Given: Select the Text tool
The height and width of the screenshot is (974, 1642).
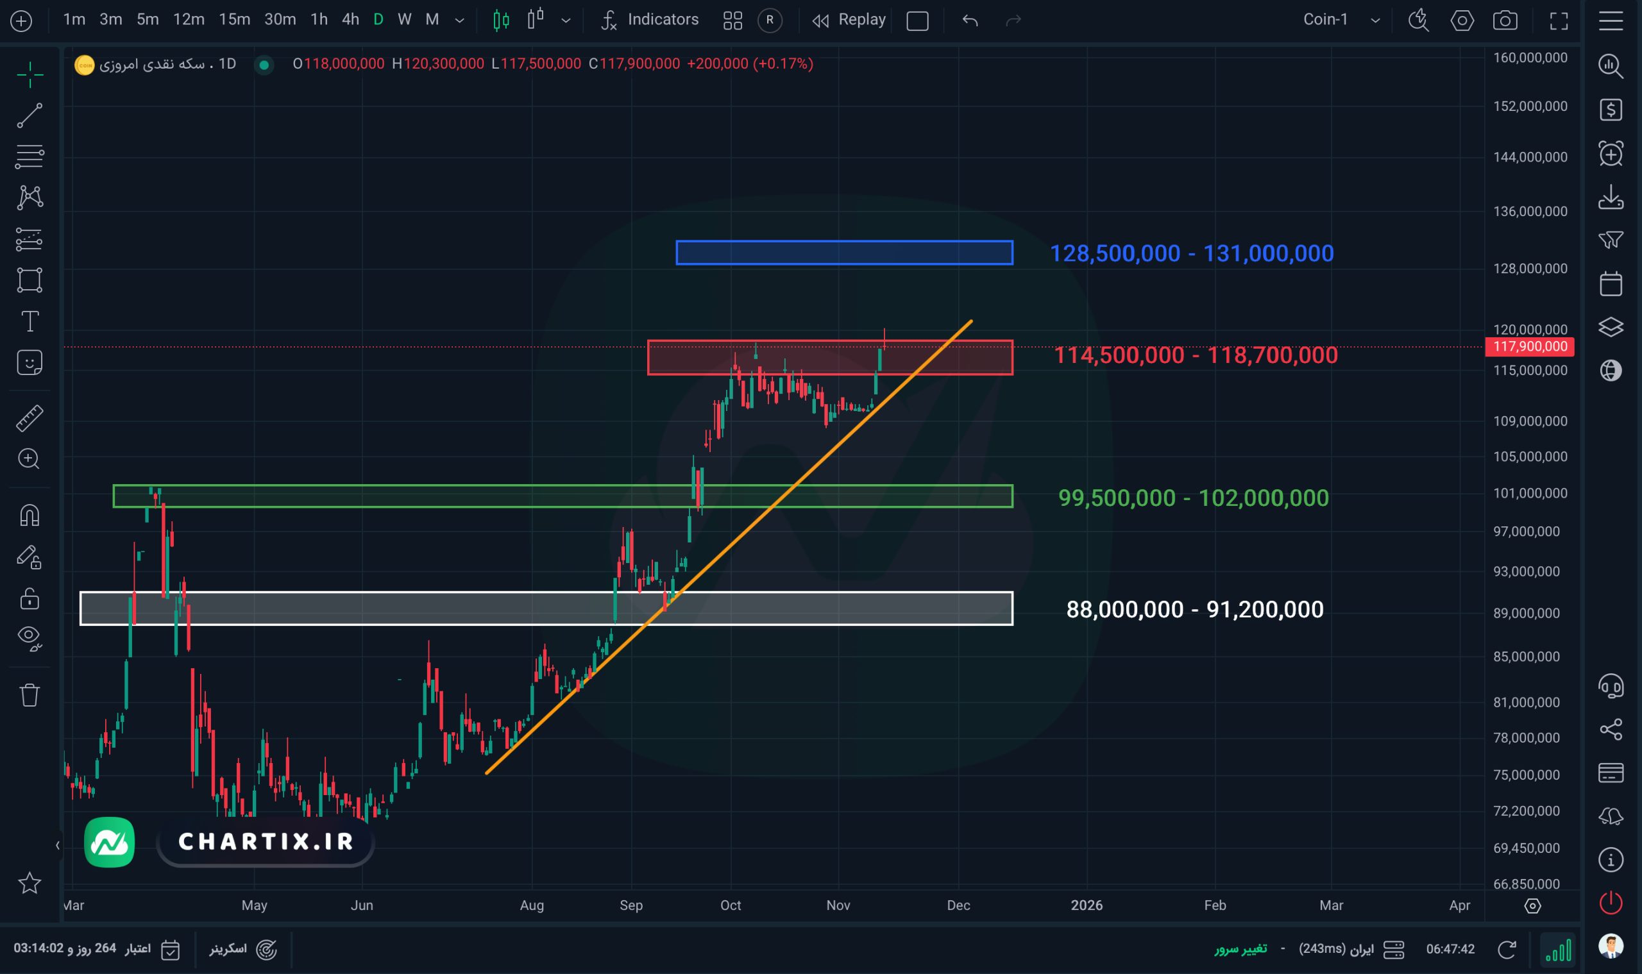Looking at the screenshot, I should 30,322.
